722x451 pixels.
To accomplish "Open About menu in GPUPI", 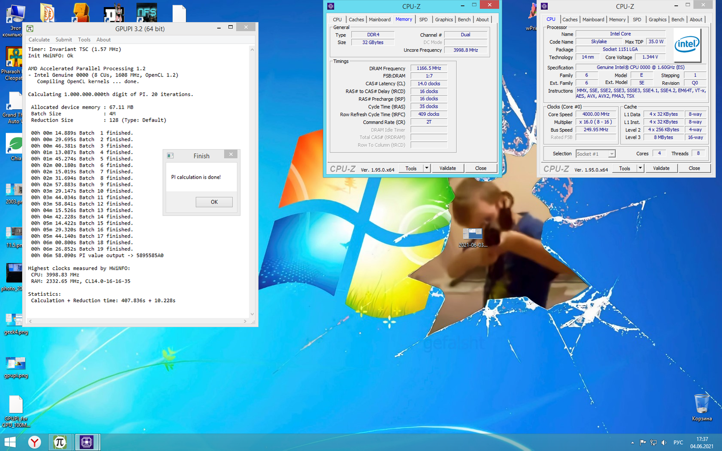I will click(104, 40).
